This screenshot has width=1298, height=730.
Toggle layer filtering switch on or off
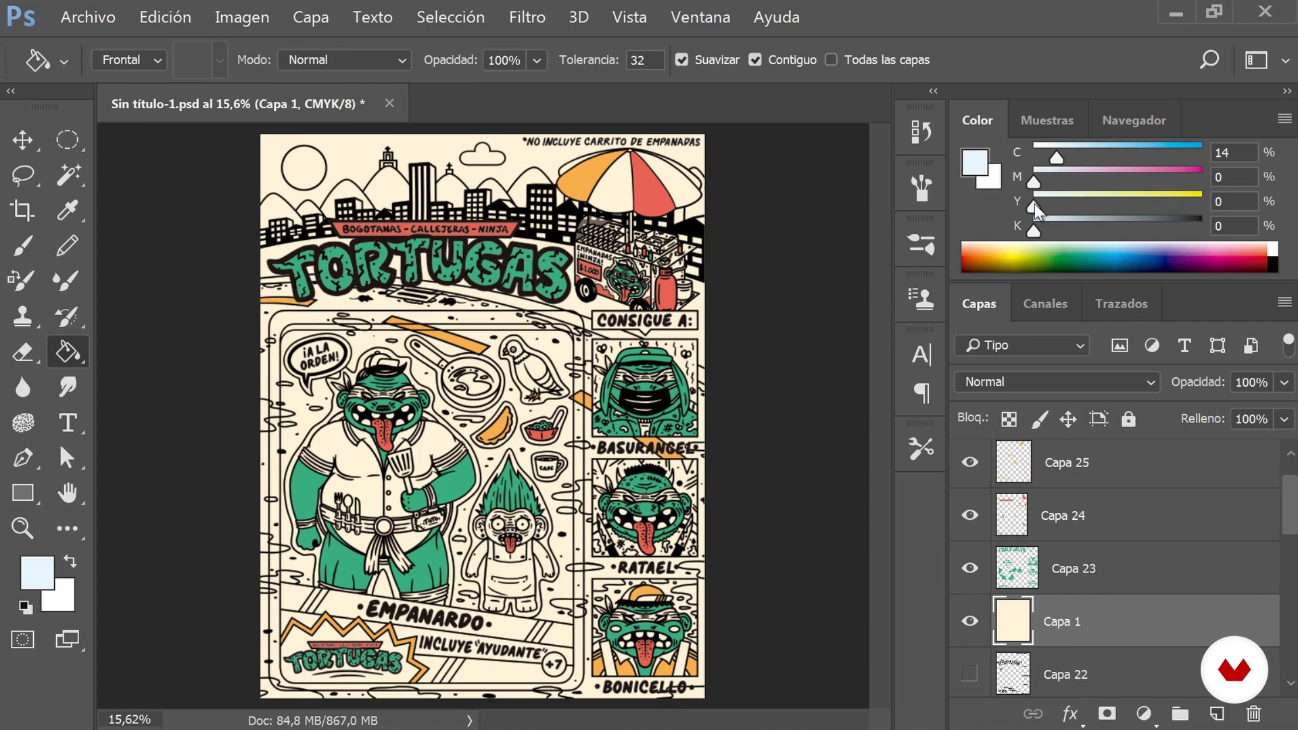click(x=1289, y=345)
